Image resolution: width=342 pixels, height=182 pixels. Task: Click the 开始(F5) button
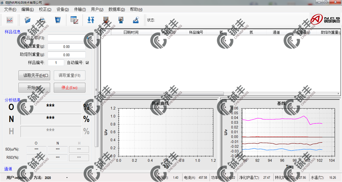[x=34, y=88]
